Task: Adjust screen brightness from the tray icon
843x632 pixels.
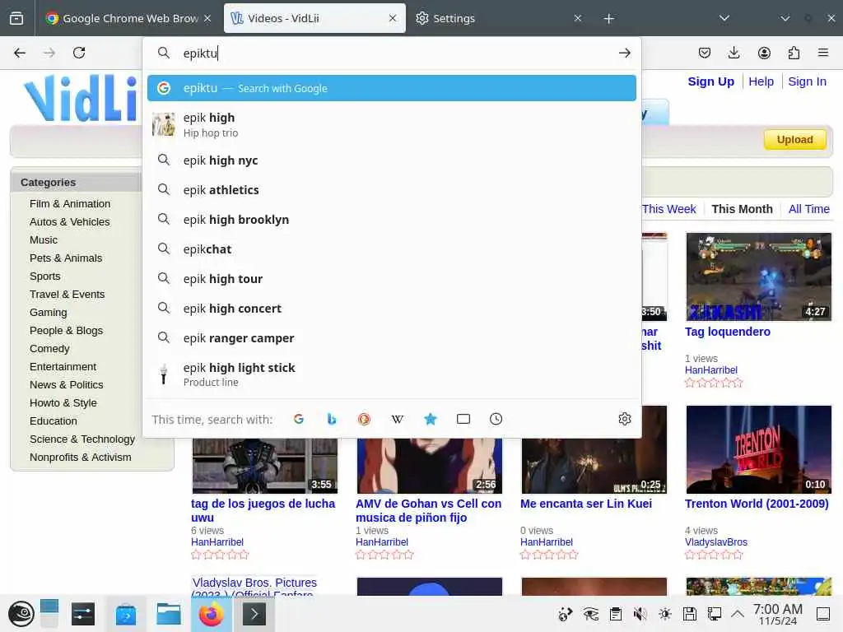Action: (x=665, y=614)
